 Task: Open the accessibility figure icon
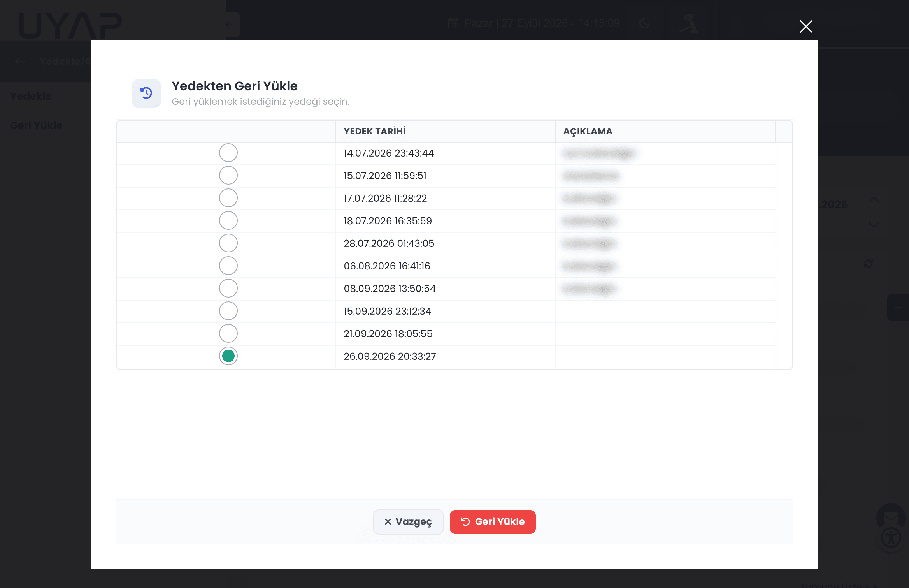point(891,538)
